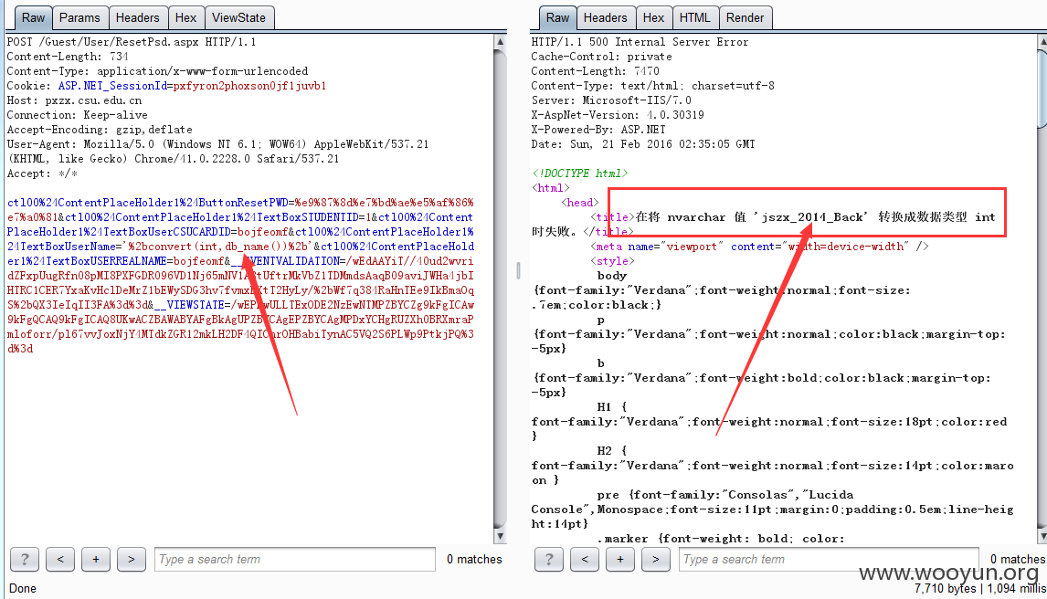Viewport: 1047px width, 599px height.
Task: Click the X-Powered-By: ASP.NET header
Action: point(598,130)
